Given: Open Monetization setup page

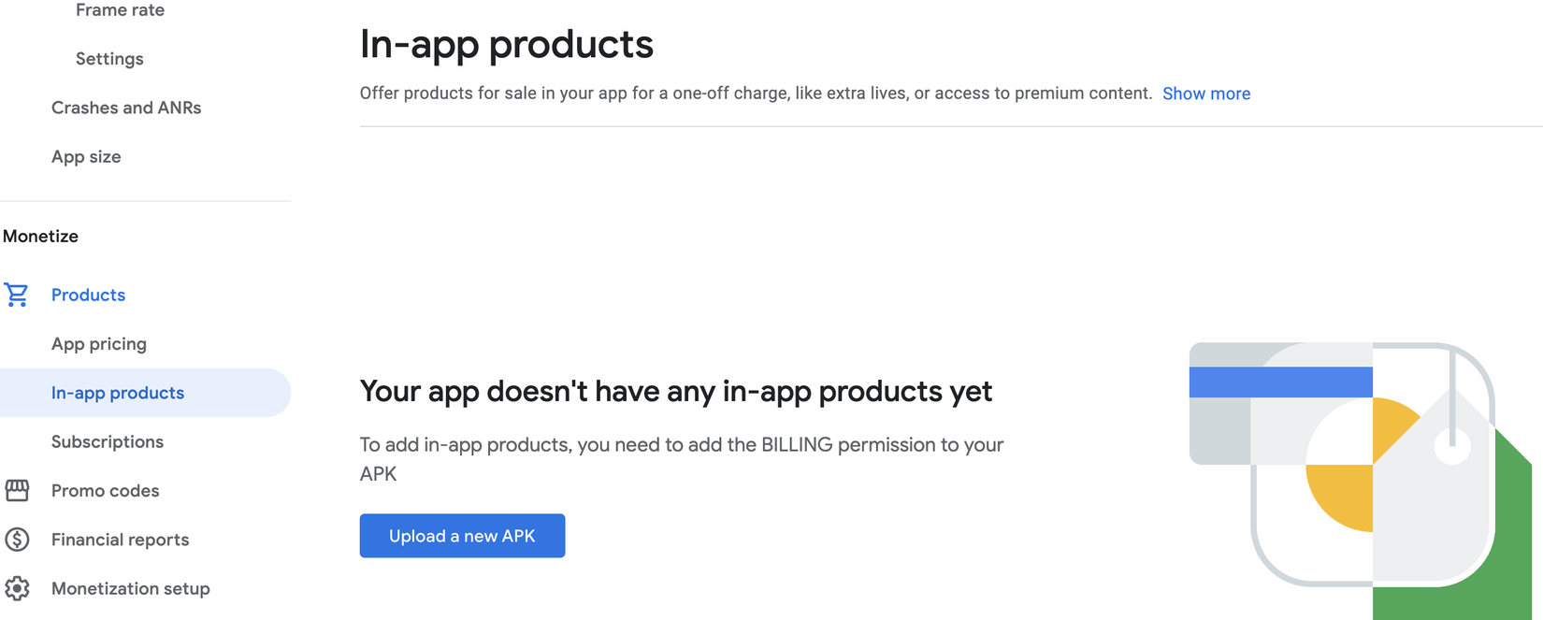Looking at the screenshot, I should pos(131,588).
